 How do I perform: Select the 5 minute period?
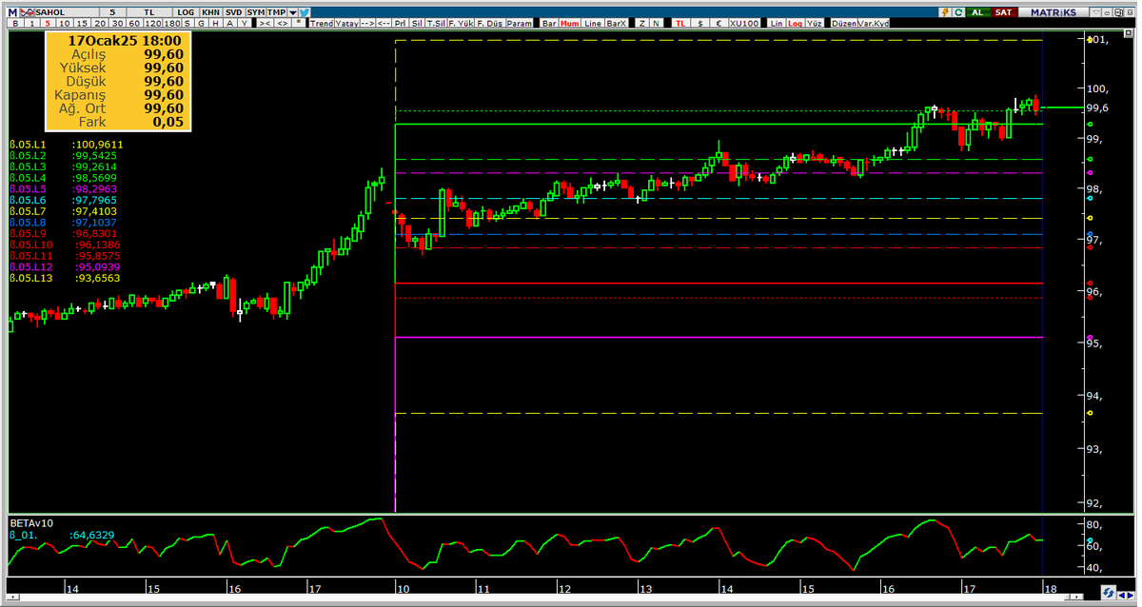(x=48, y=23)
